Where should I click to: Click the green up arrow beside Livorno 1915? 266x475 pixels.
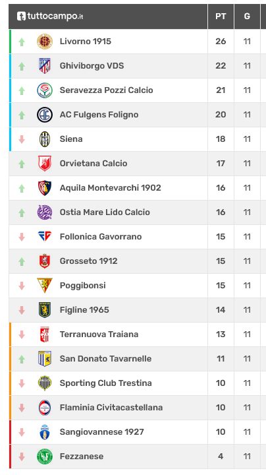point(22,42)
